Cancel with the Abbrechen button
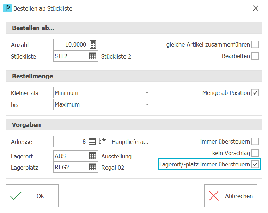 coord(231,196)
